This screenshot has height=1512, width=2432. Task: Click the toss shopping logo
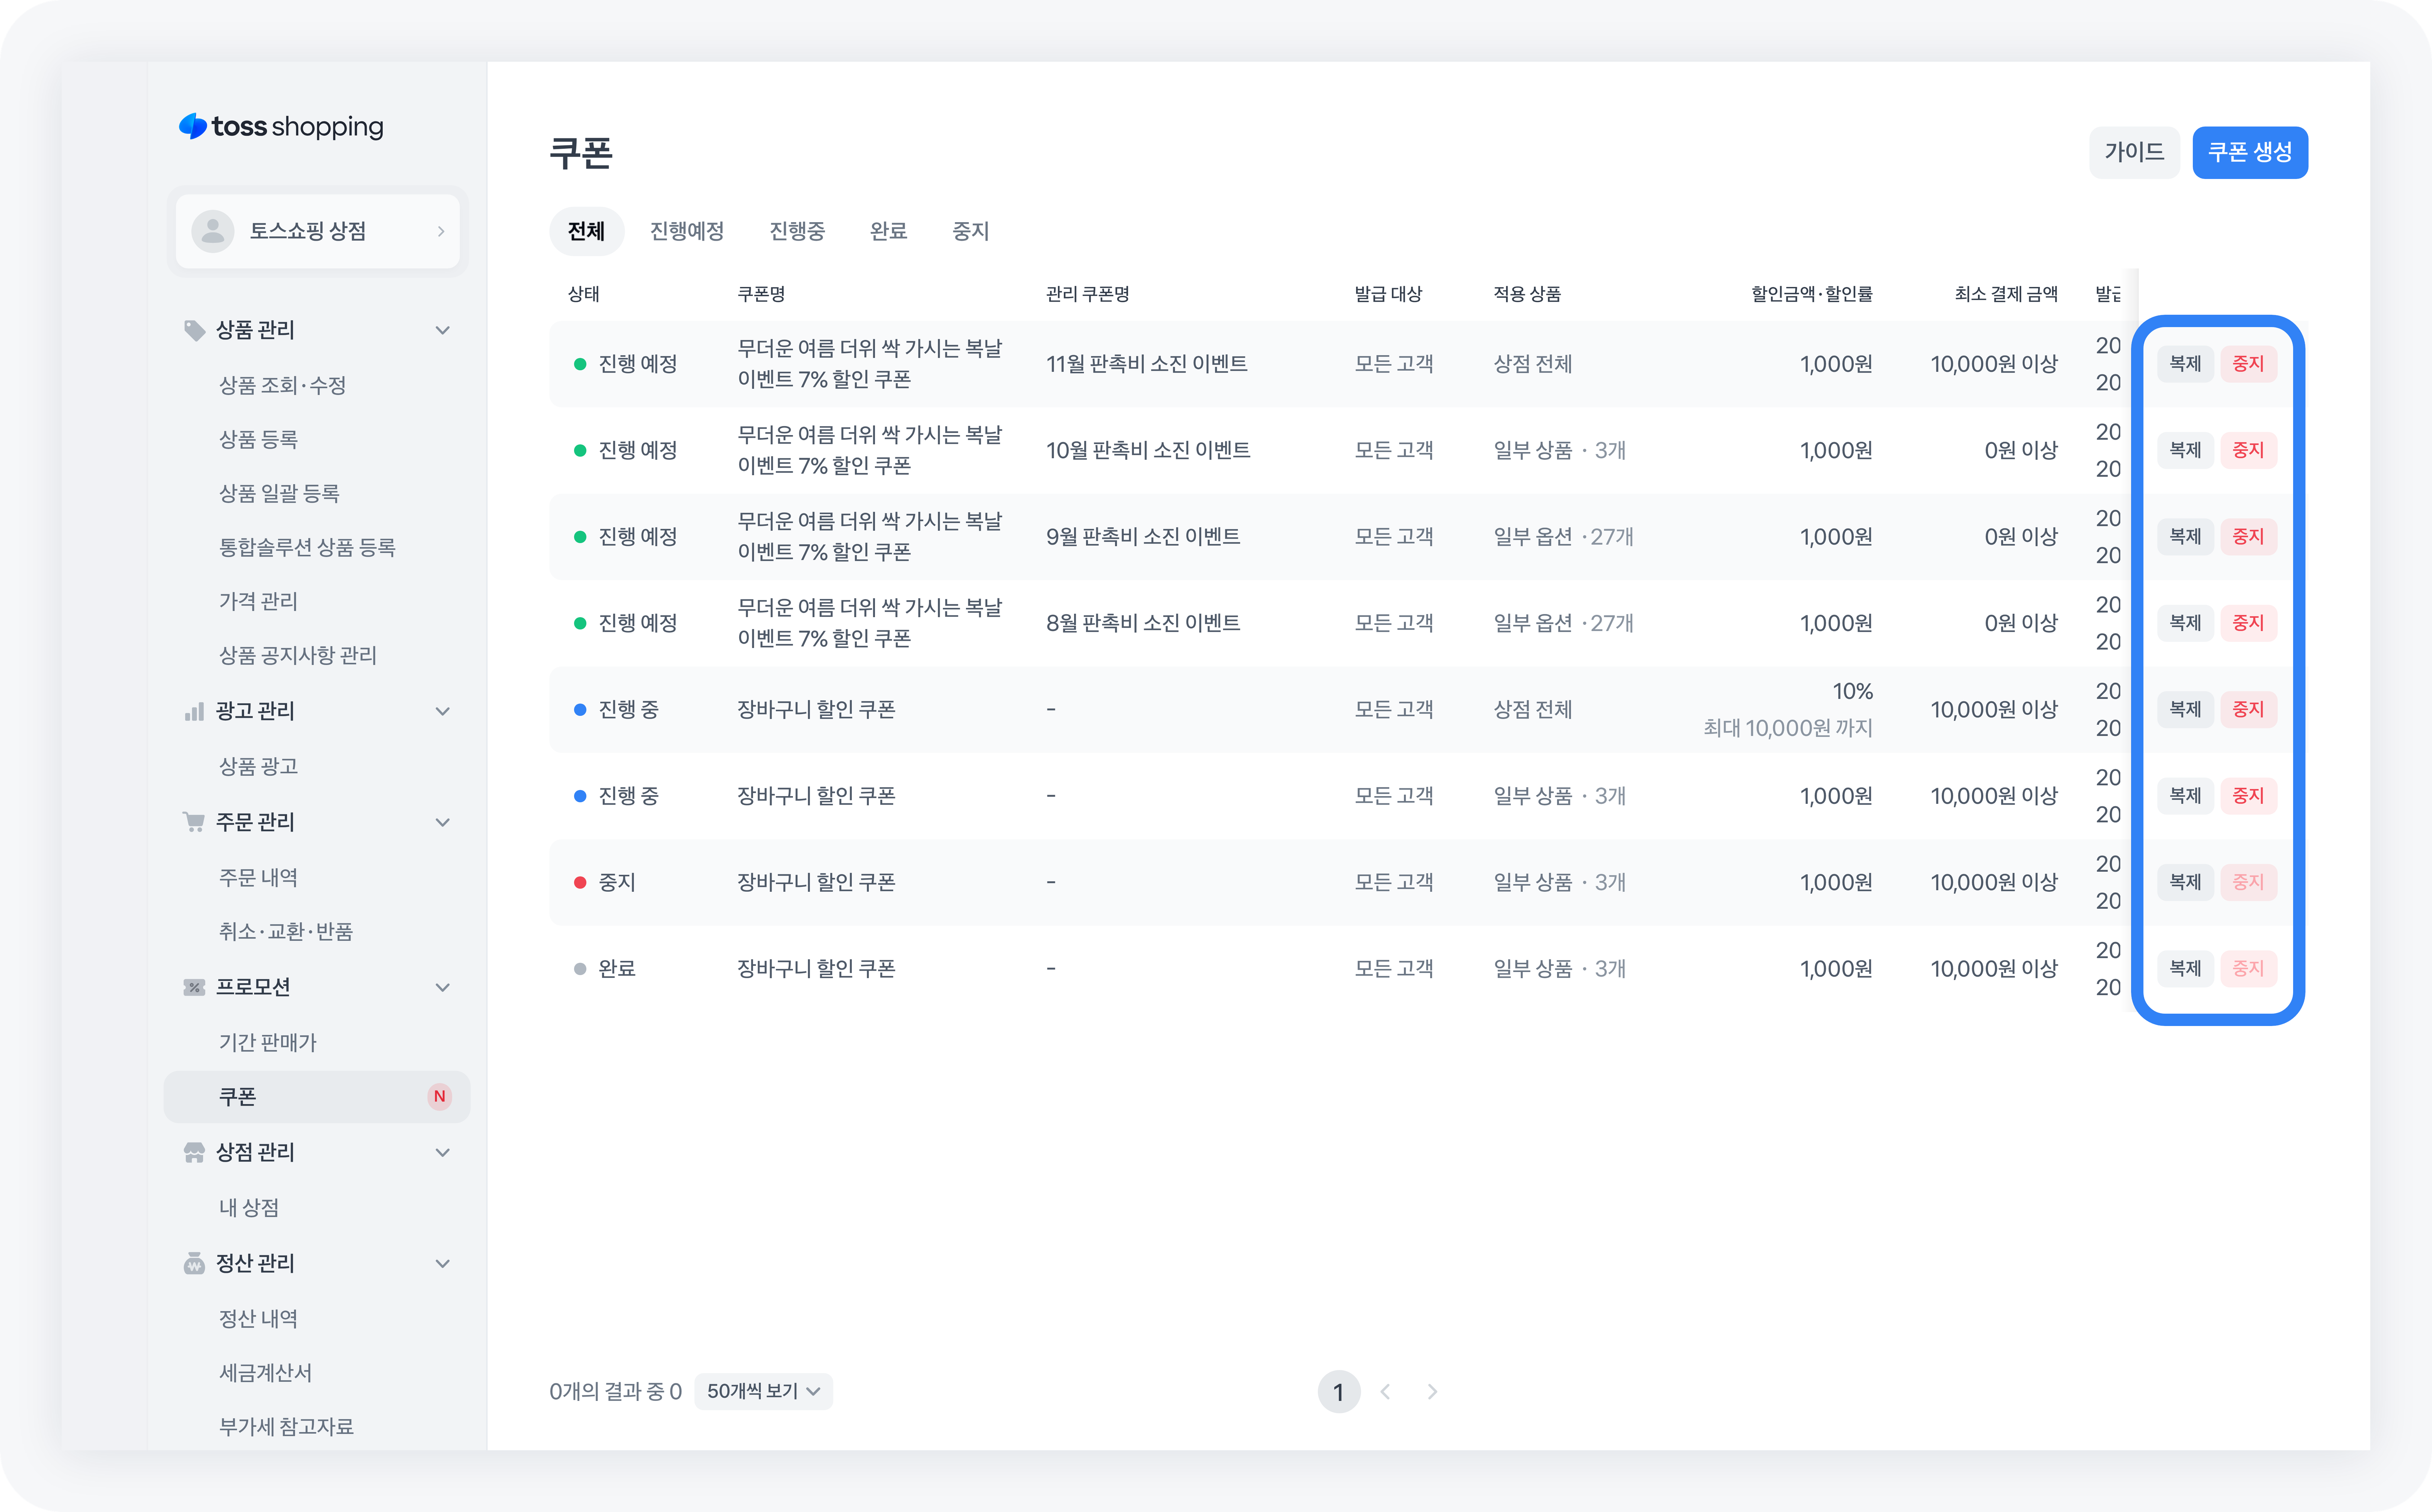[280, 127]
